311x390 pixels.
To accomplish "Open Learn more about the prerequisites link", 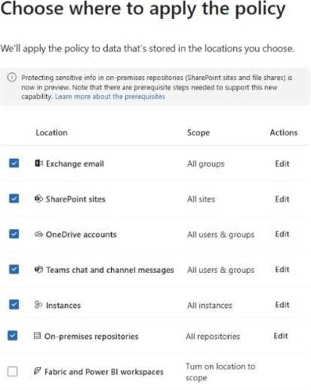I will click(x=110, y=96).
